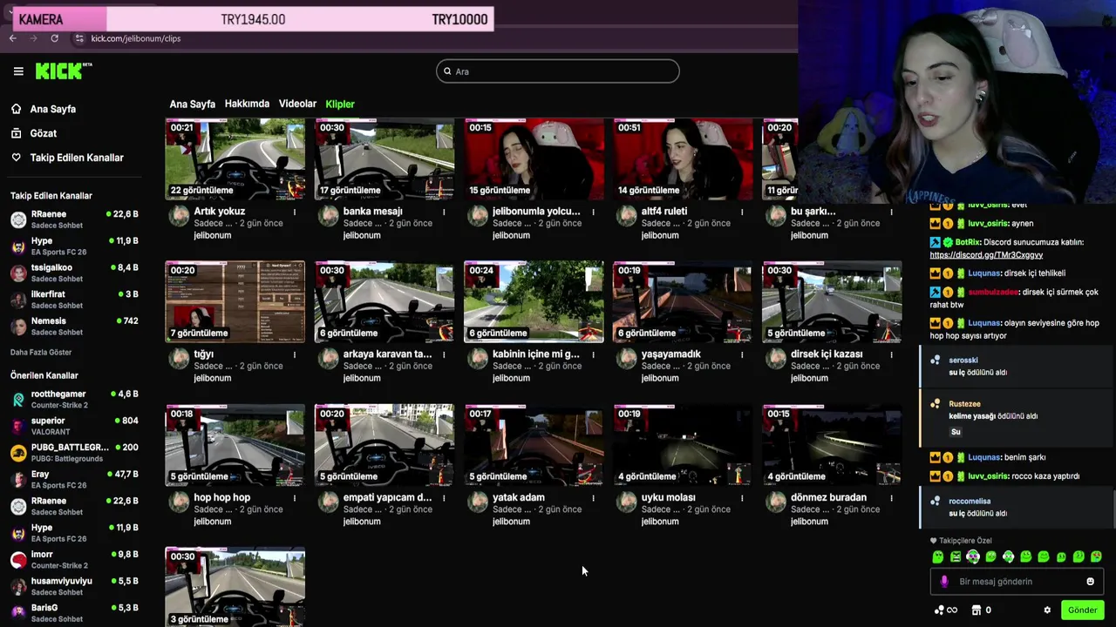Open Eray EA Sports FC 26 channel

coord(74,479)
